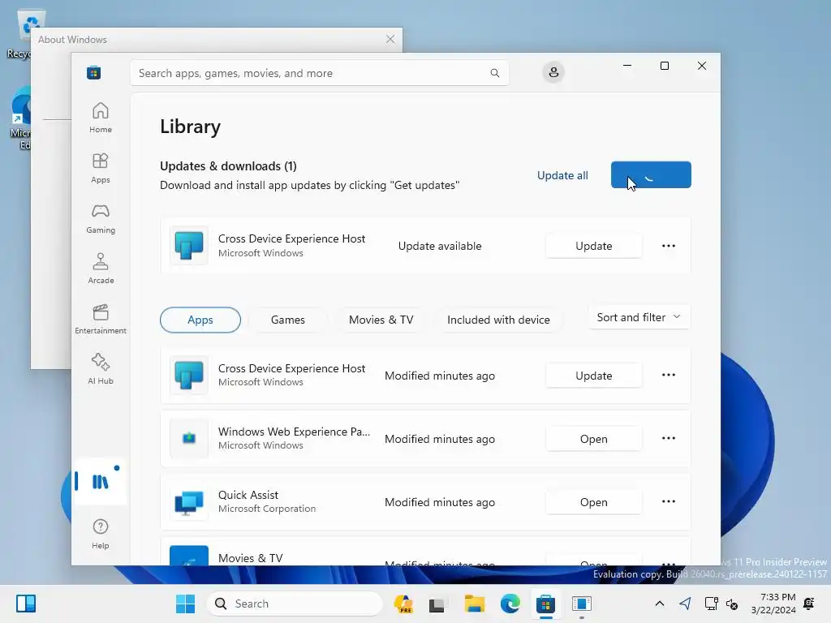Open the Widgets icon on taskbar
The height and width of the screenshot is (623, 831).
pyautogui.click(x=26, y=604)
